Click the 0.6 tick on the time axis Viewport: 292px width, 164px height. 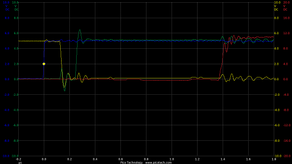[120, 159]
